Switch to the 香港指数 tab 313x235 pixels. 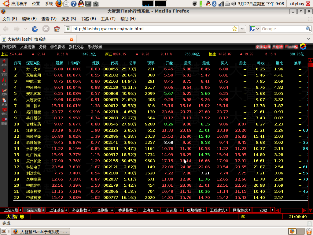click(x=125, y=210)
